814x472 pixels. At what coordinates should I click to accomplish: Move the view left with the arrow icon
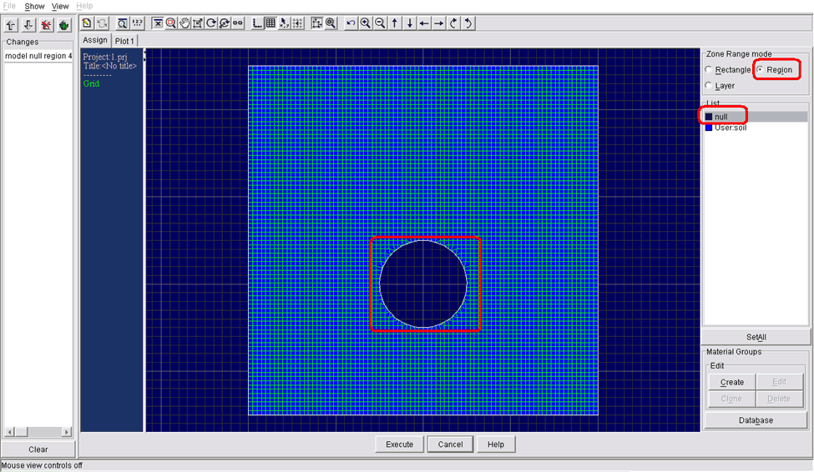pos(424,23)
